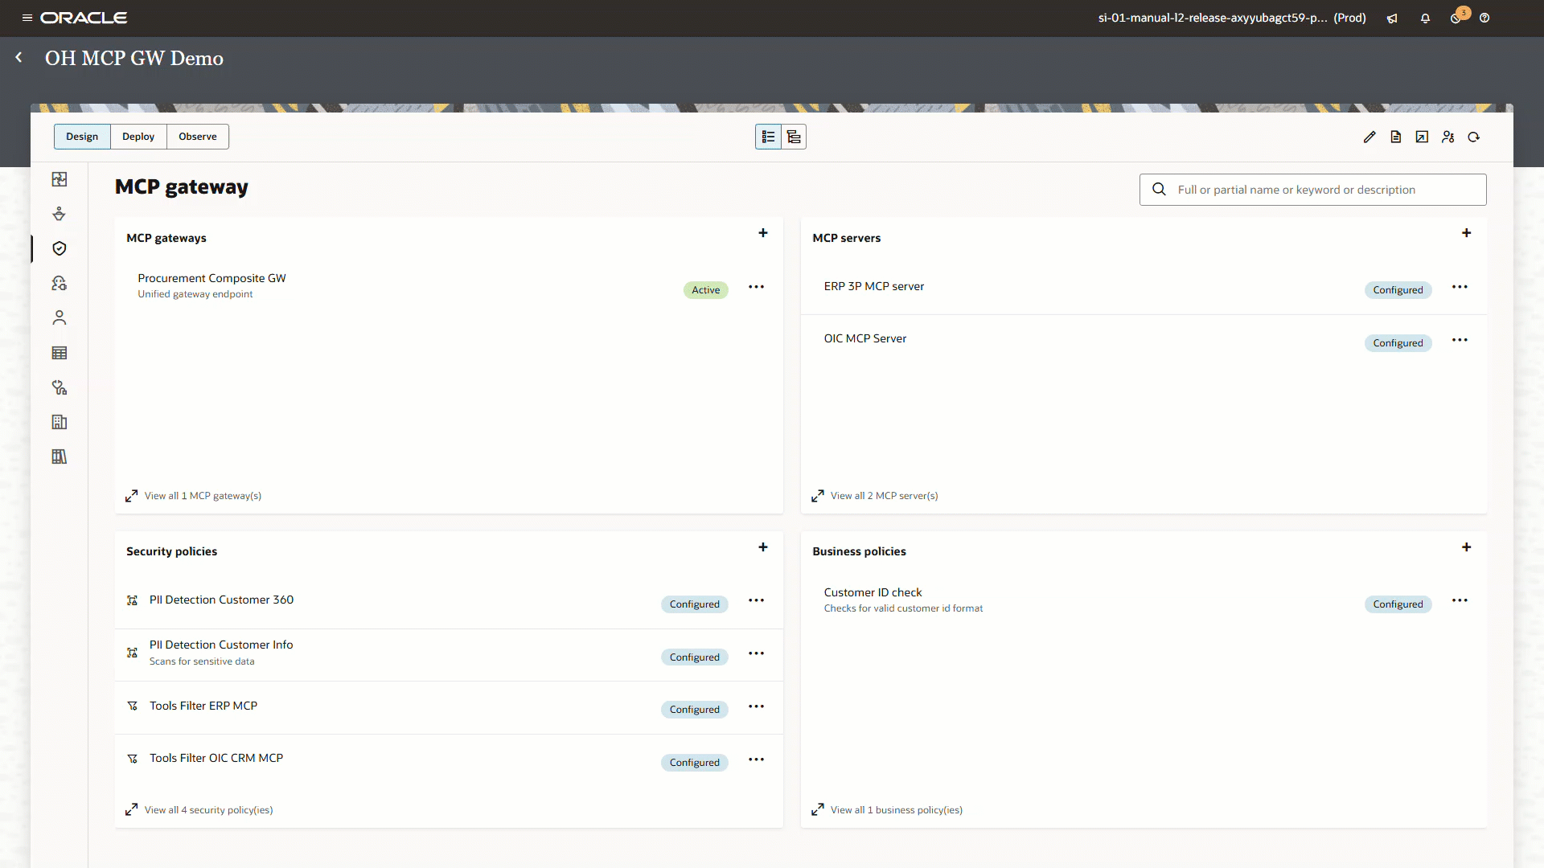Switch to the list view layout

point(768,137)
